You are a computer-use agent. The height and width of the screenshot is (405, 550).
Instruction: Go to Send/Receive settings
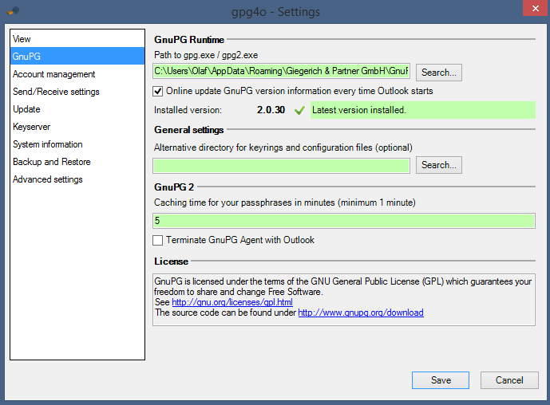point(77,92)
